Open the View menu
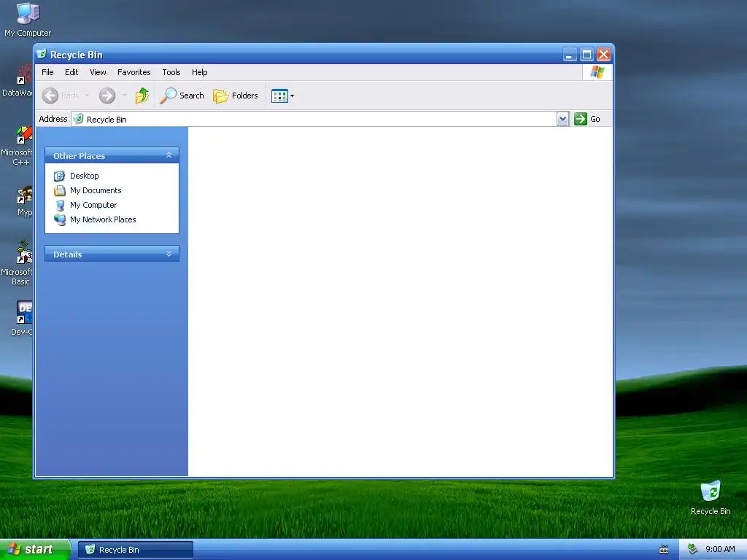 [x=98, y=72]
